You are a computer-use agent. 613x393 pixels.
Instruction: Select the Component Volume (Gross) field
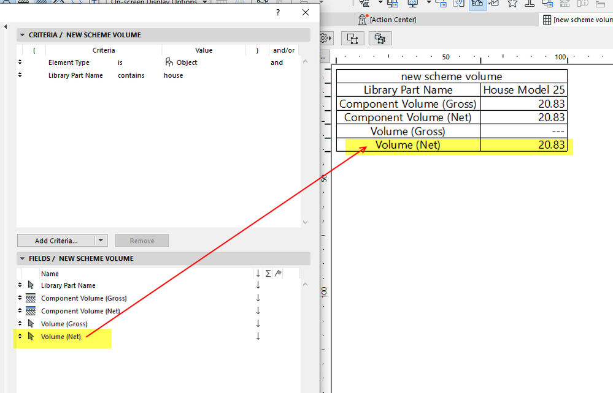point(83,298)
